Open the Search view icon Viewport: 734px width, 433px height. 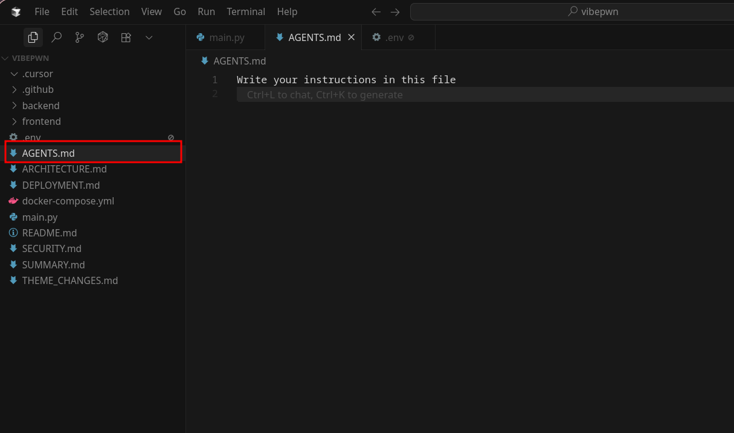(x=56, y=37)
